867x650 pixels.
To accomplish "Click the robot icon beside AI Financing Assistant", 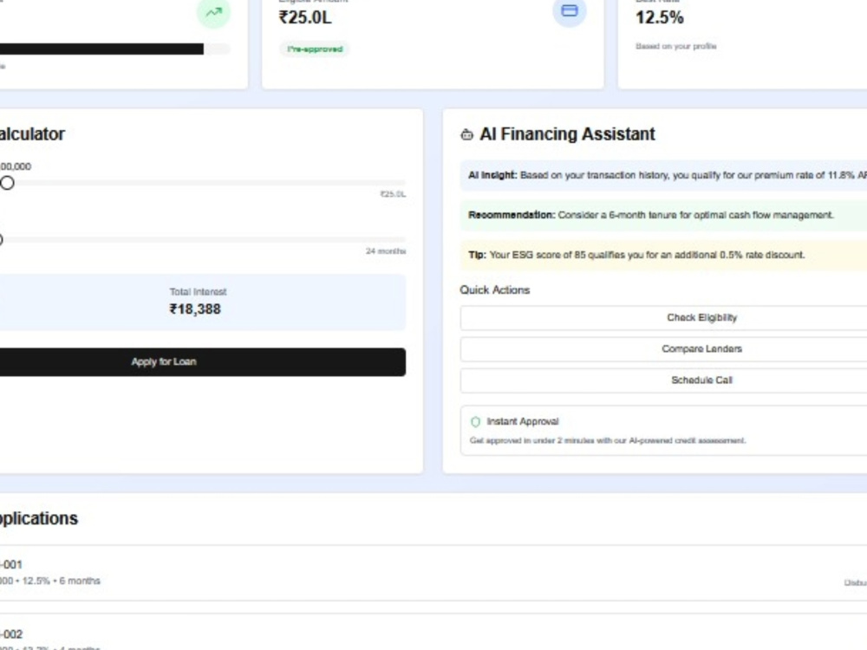I will pos(467,134).
